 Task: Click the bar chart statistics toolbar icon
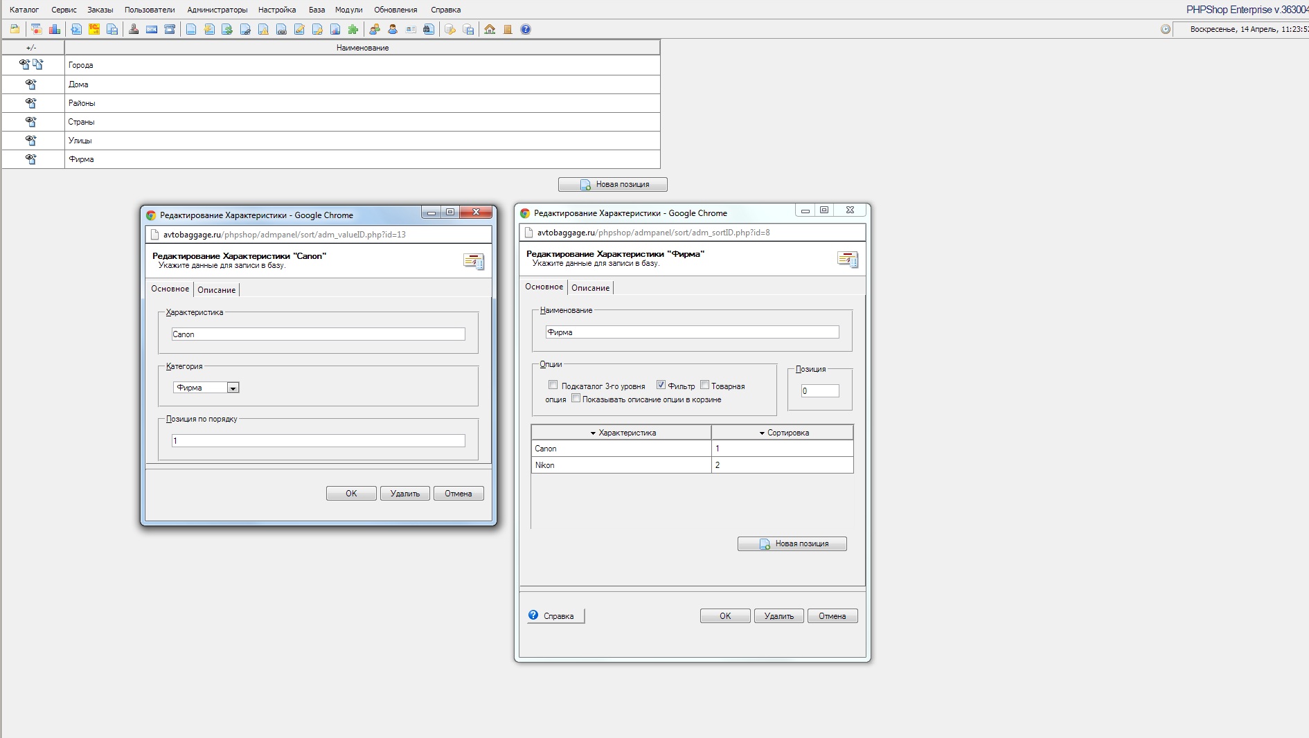[55, 29]
